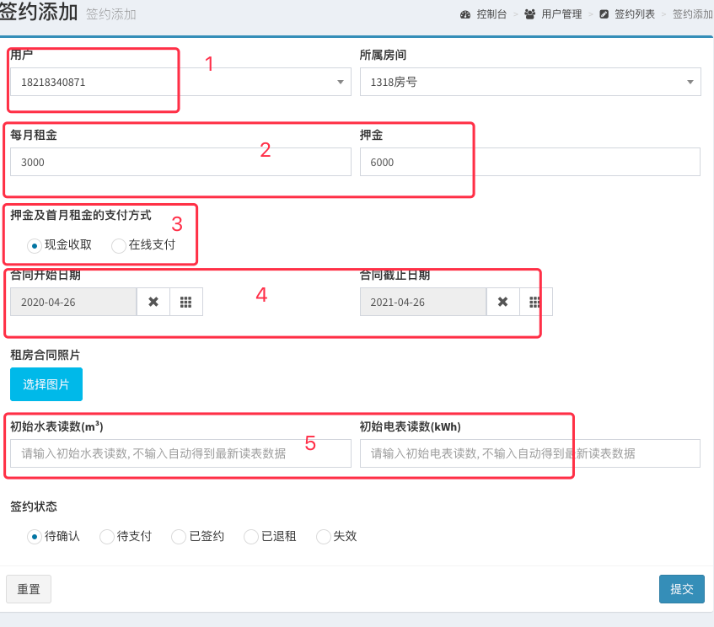Go to 签约列表 breadcrumb
The image size is (714, 627).
pos(634,14)
